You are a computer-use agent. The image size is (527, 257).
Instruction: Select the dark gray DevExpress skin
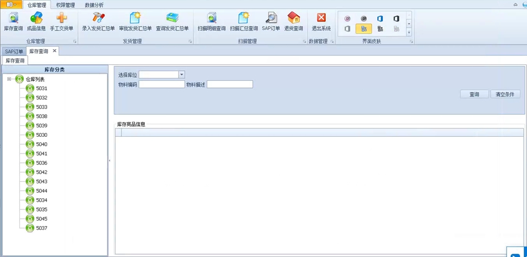pyautogui.click(x=364, y=19)
